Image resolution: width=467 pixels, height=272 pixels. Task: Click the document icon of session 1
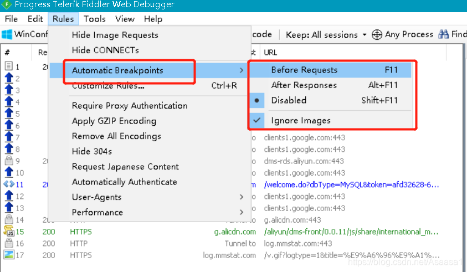click(9, 66)
